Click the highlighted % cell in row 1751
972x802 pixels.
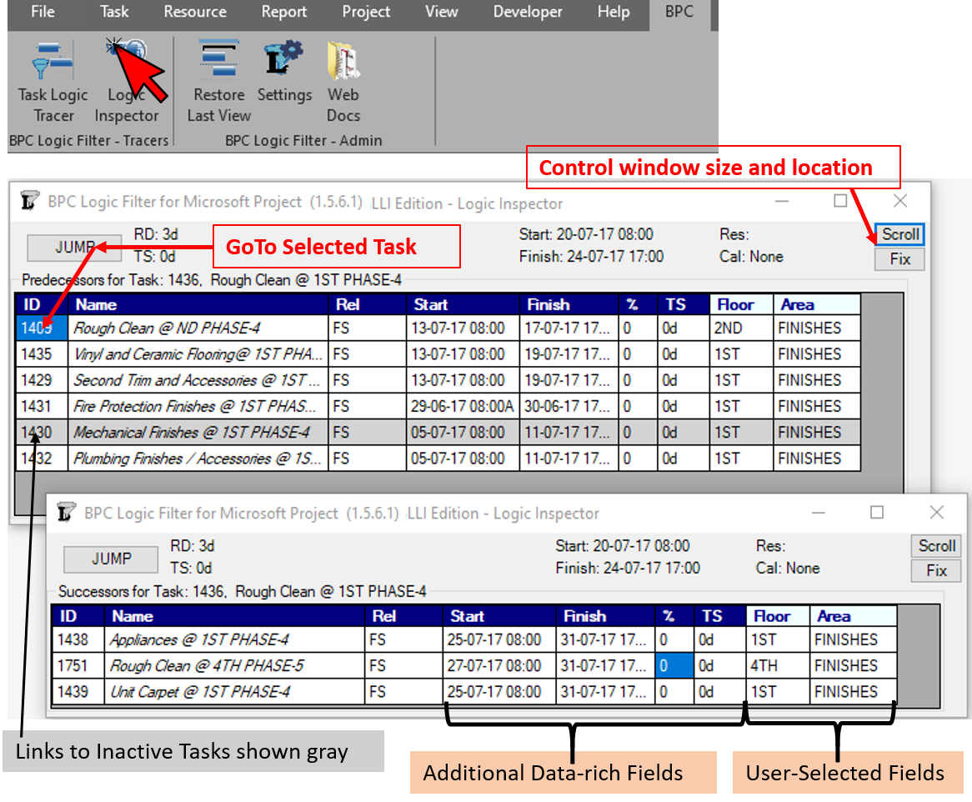click(674, 665)
